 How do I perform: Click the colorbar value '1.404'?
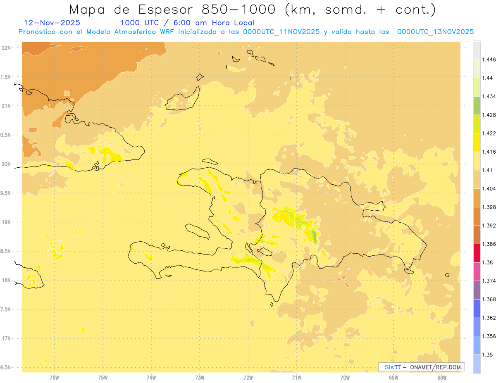tap(490, 188)
